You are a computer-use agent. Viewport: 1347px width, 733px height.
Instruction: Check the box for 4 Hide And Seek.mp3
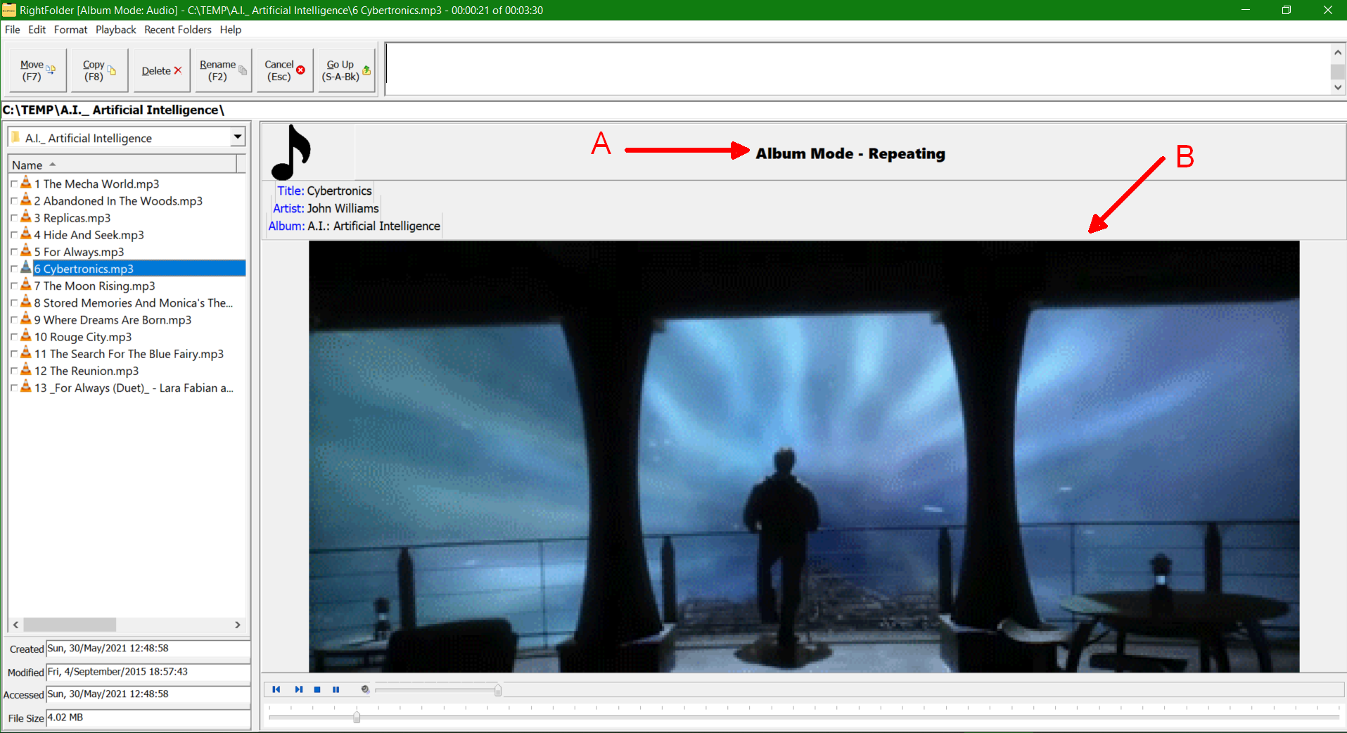(14, 235)
